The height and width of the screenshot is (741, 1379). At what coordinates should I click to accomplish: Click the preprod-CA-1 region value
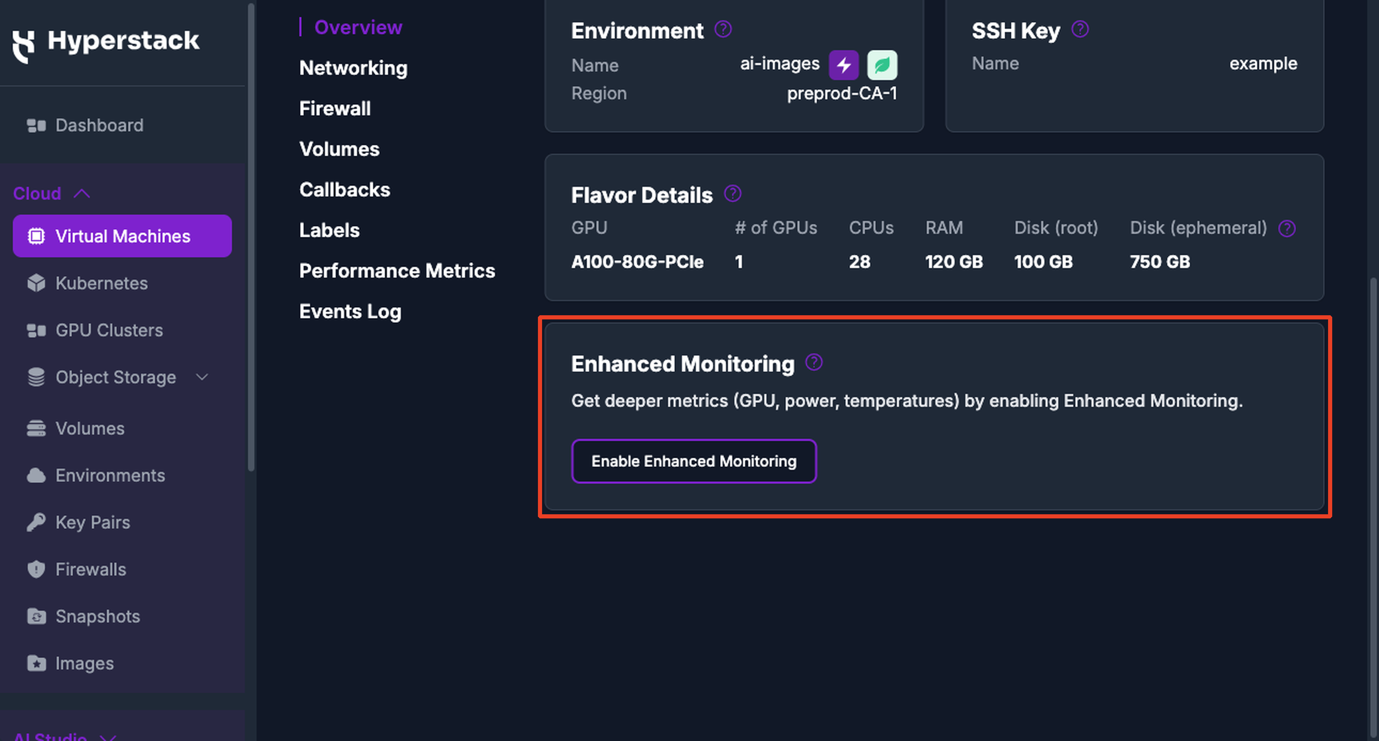841,94
